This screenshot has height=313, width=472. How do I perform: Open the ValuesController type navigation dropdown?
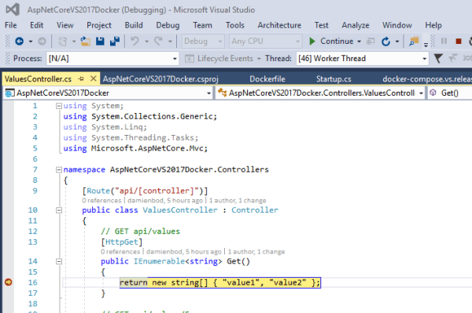[x=320, y=93]
